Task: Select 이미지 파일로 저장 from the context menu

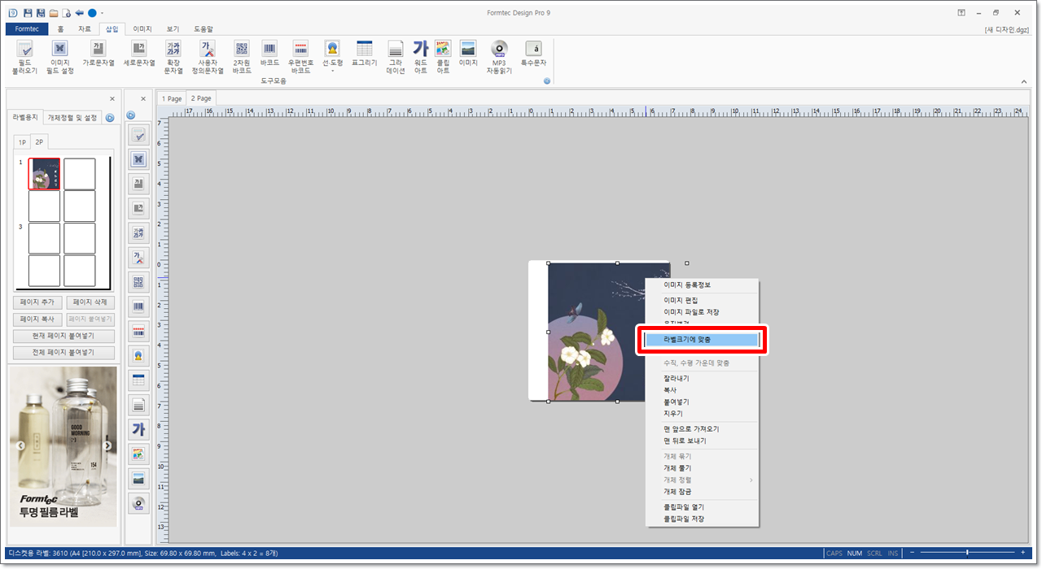Action: [x=702, y=312]
